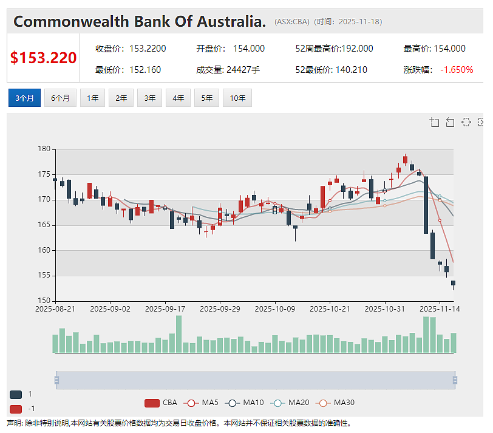Screen dimensions: 493x433
Task: Show the 10年 price history
Action: coord(237,98)
